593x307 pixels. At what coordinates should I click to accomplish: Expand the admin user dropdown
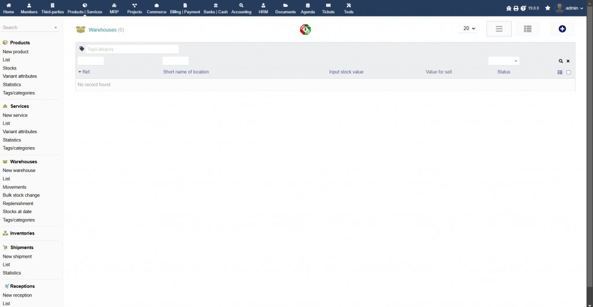pyautogui.click(x=569, y=8)
